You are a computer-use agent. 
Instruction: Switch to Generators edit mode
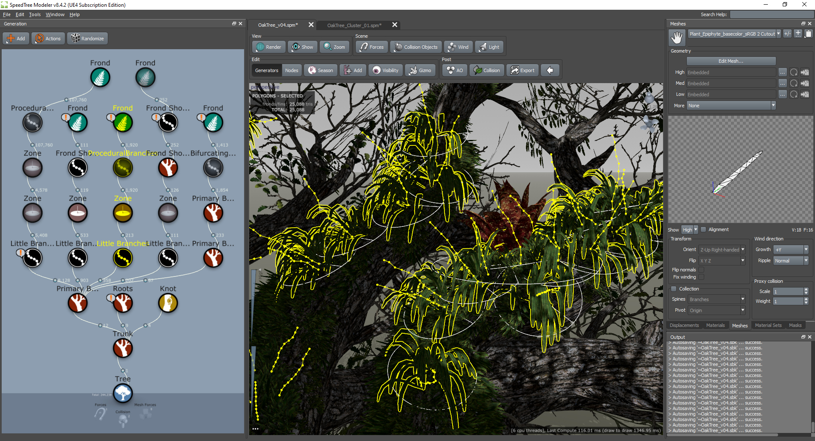pyautogui.click(x=267, y=70)
